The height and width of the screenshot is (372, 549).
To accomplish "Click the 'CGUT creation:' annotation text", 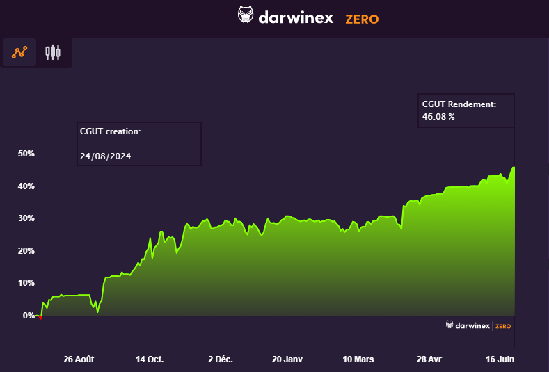I will [111, 131].
